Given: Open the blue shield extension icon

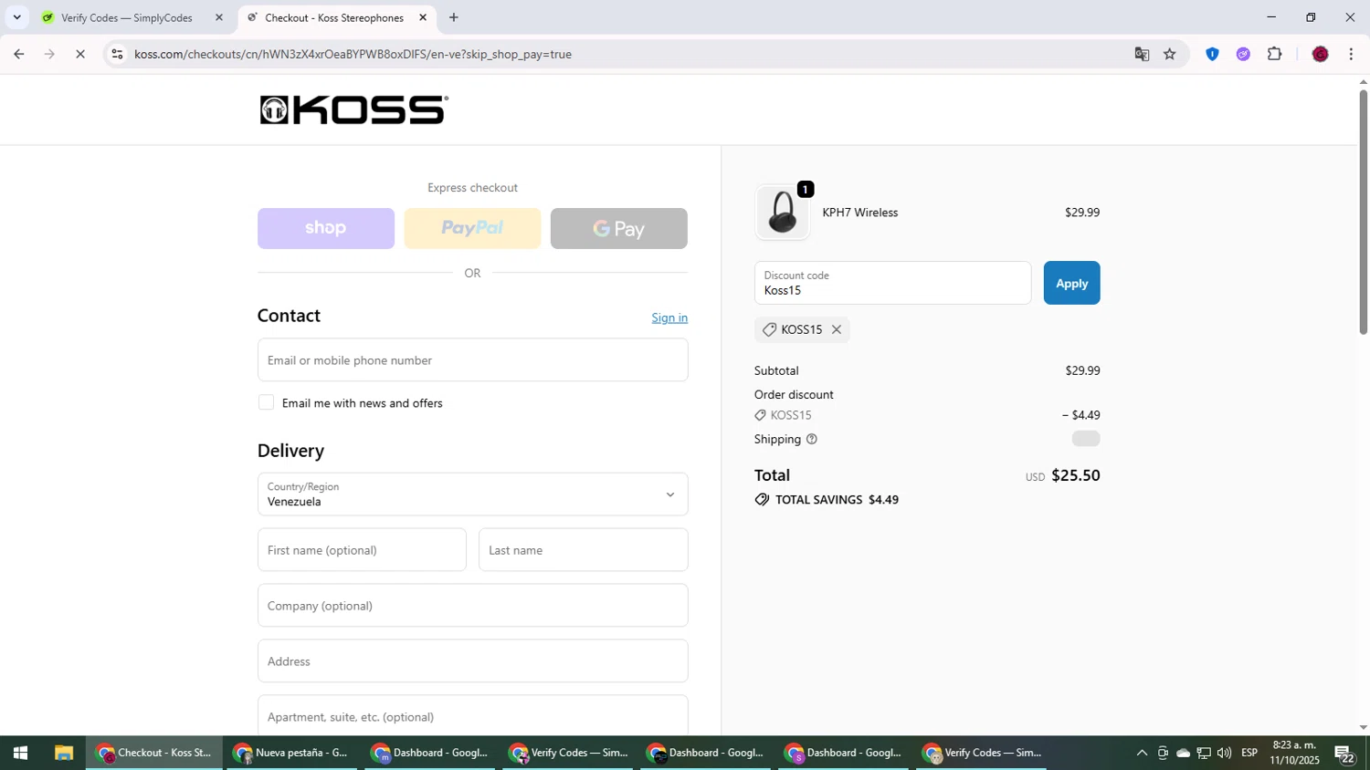Looking at the screenshot, I should 1212,54.
